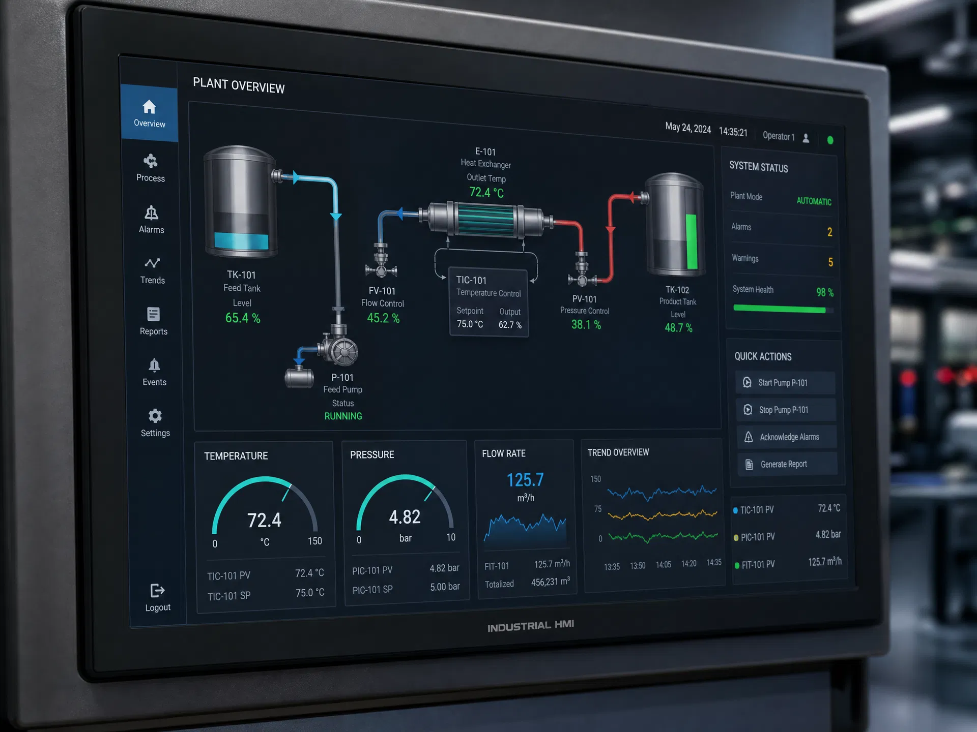Image resolution: width=977 pixels, height=732 pixels.
Task: Click the 65.4 % feed tank level
Action: (243, 318)
